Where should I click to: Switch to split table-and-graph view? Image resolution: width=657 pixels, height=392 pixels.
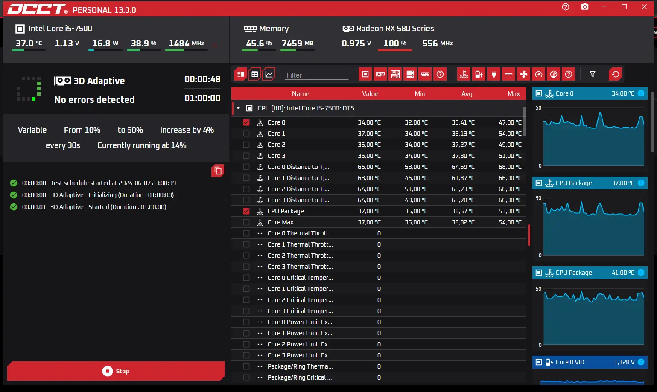241,74
